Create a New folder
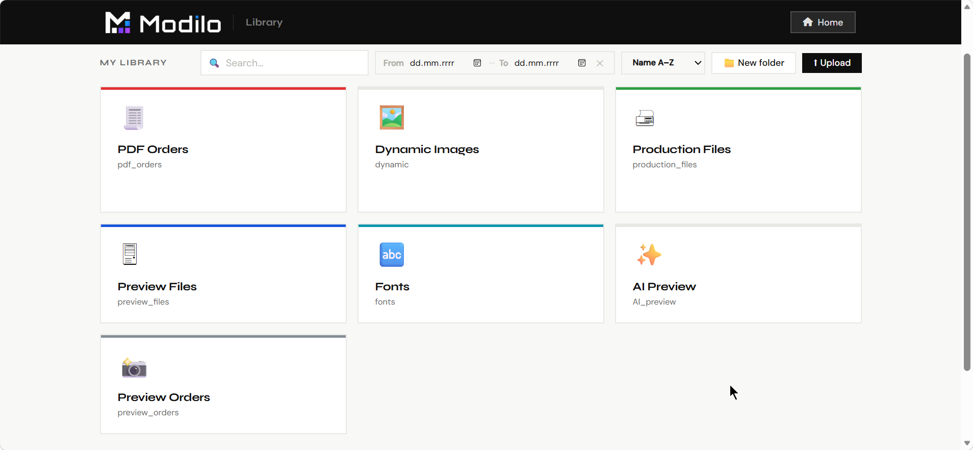973x450 pixels. click(x=754, y=63)
